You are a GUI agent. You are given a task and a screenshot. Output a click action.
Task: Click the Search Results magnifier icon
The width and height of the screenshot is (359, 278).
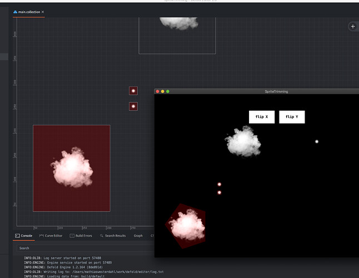pyautogui.click(x=102, y=236)
